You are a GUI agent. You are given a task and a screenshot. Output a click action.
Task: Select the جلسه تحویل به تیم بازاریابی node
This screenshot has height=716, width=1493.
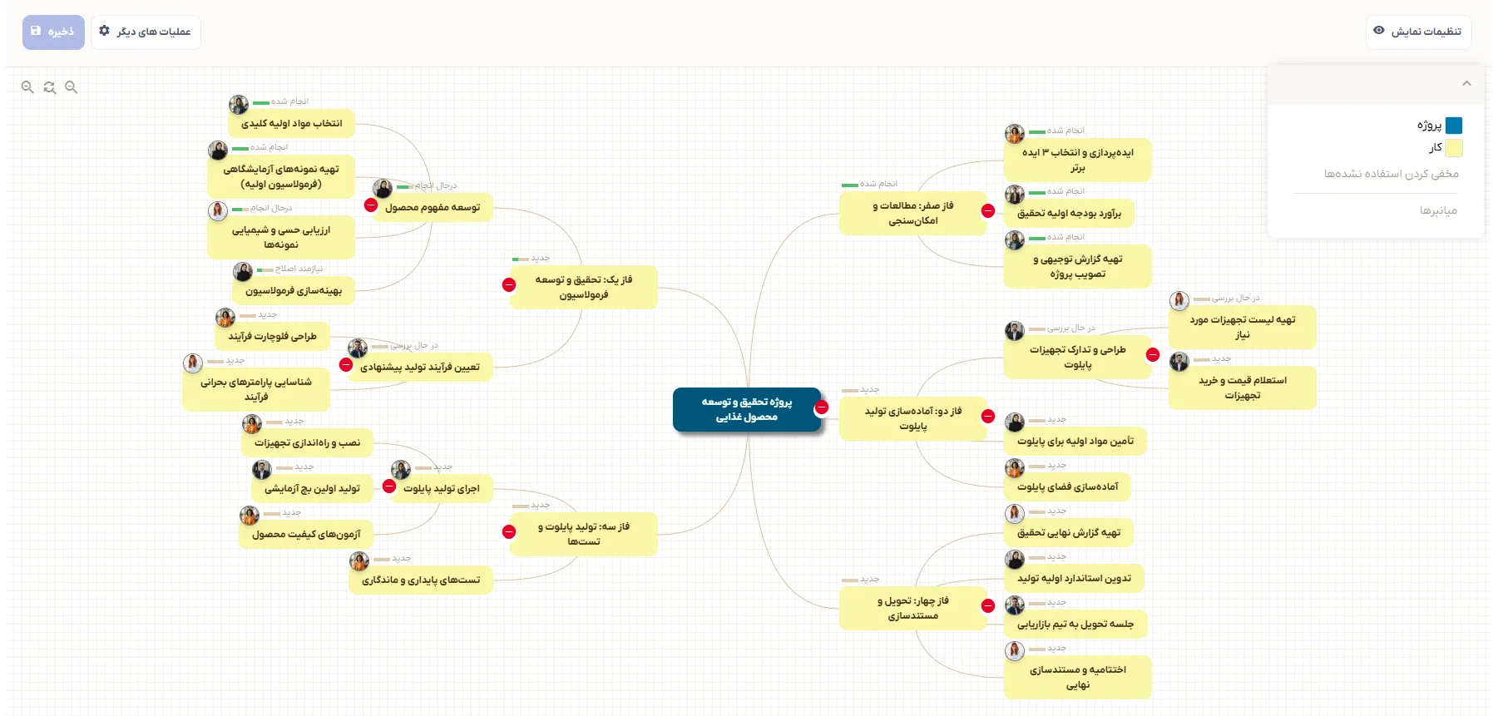tap(1075, 625)
